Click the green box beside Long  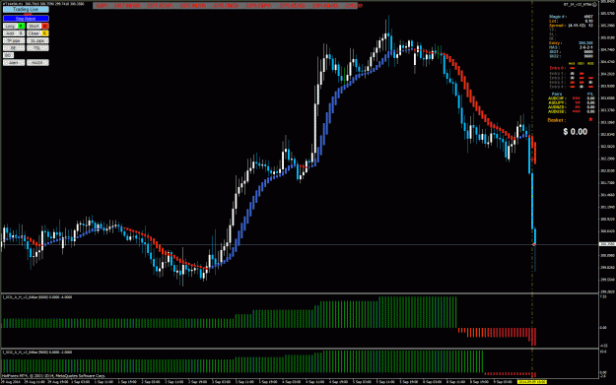[x=22, y=26]
